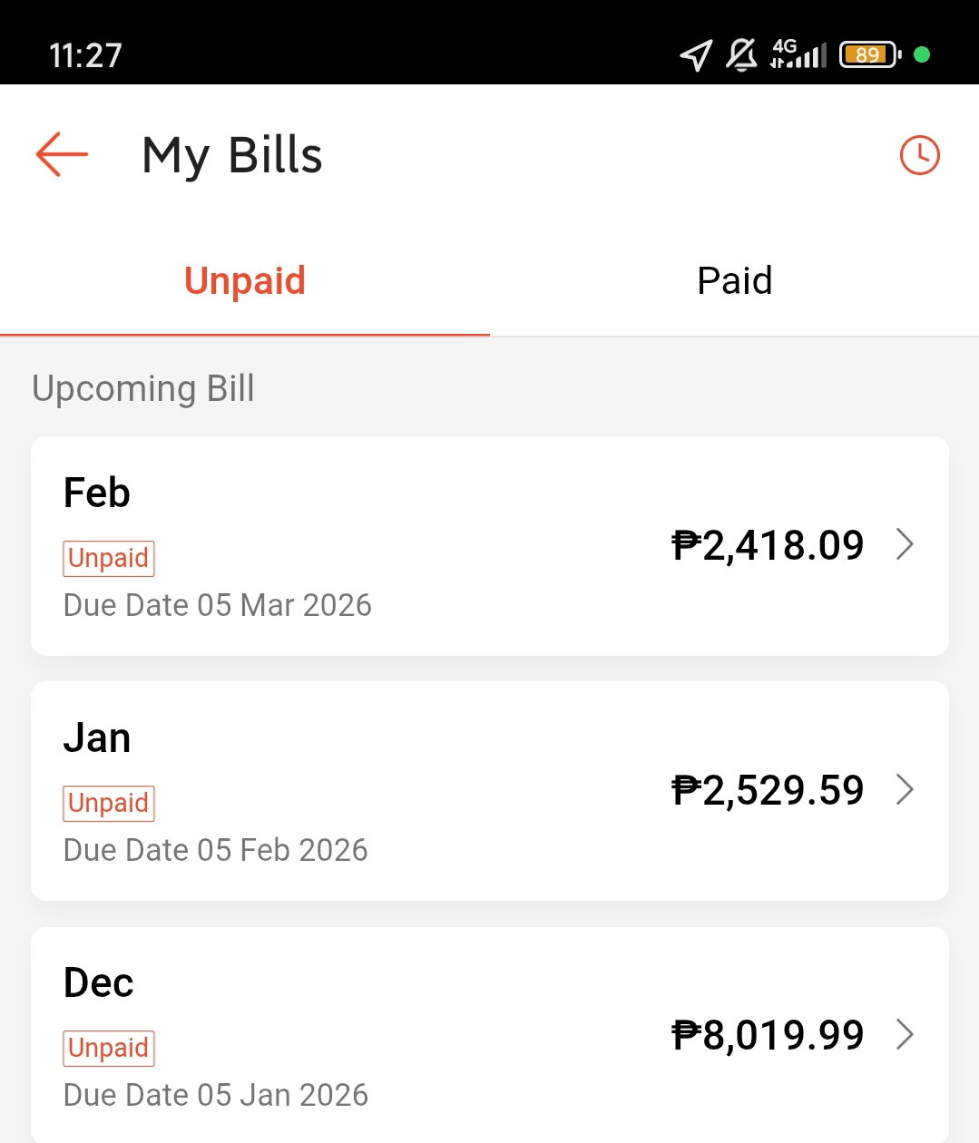
Task: Tap the muted bell status icon
Action: (741, 55)
